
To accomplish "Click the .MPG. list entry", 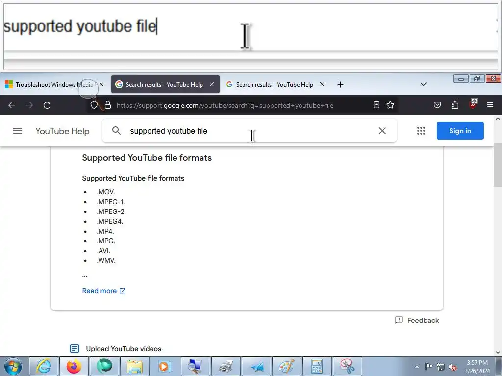I will [106, 241].
